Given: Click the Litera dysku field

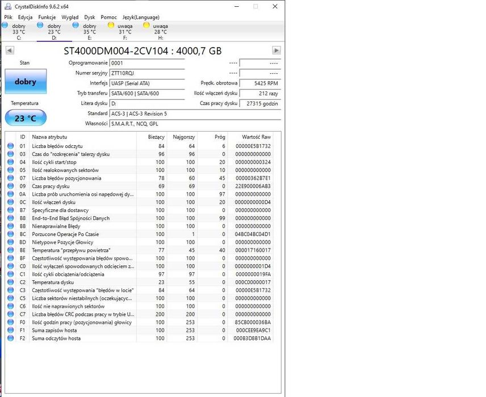Looking at the screenshot, I should (x=147, y=103).
